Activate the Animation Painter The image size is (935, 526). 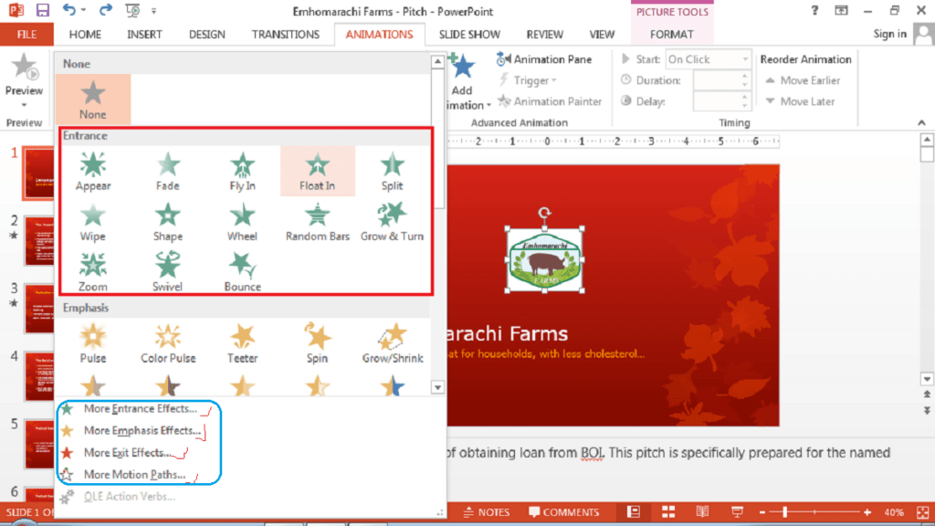[x=551, y=100]
